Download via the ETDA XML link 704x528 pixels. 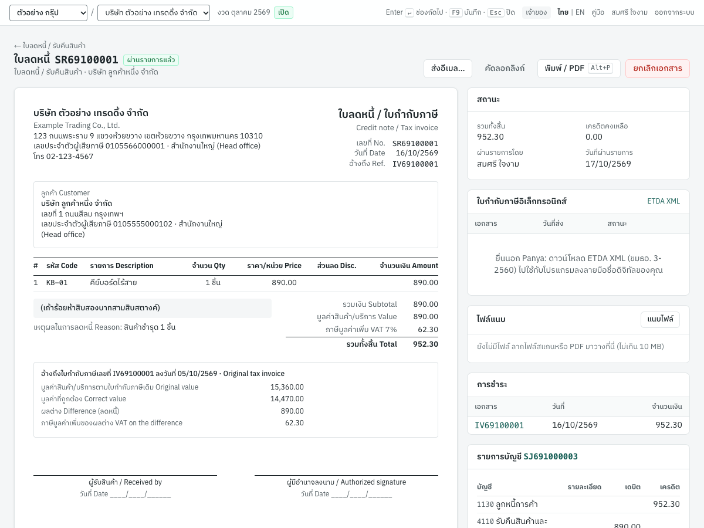(x=664, y=201)
